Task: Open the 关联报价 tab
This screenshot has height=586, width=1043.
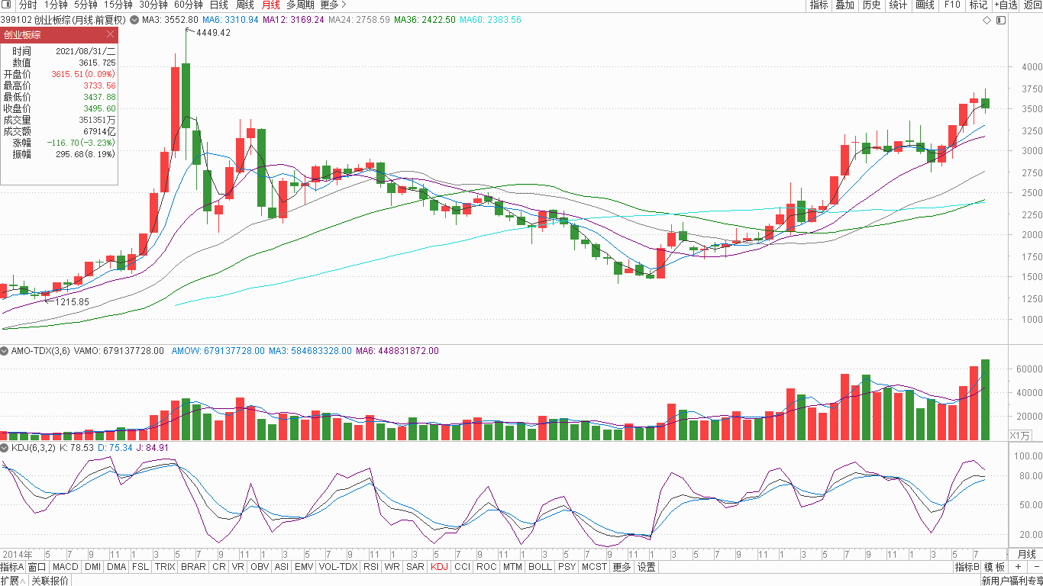Action: (x=50, y=581)
